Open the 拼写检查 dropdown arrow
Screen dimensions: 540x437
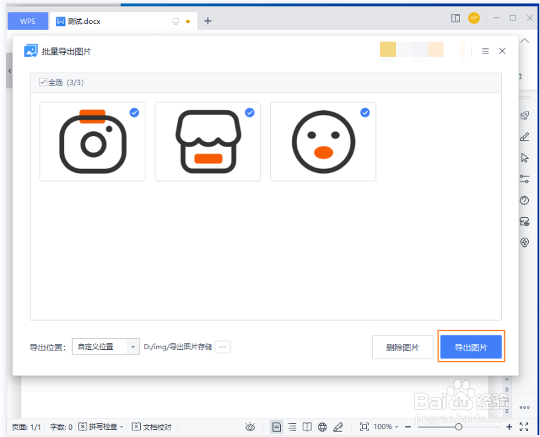tap(122, 427)
